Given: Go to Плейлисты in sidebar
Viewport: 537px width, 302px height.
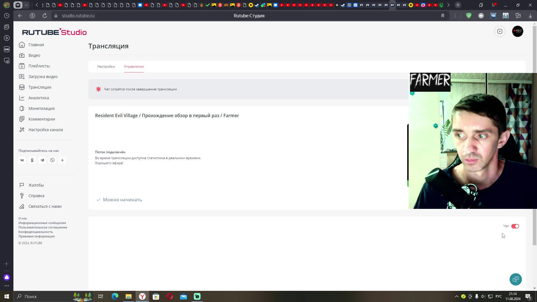Looking at the screenshot, I should coord(34,66).
